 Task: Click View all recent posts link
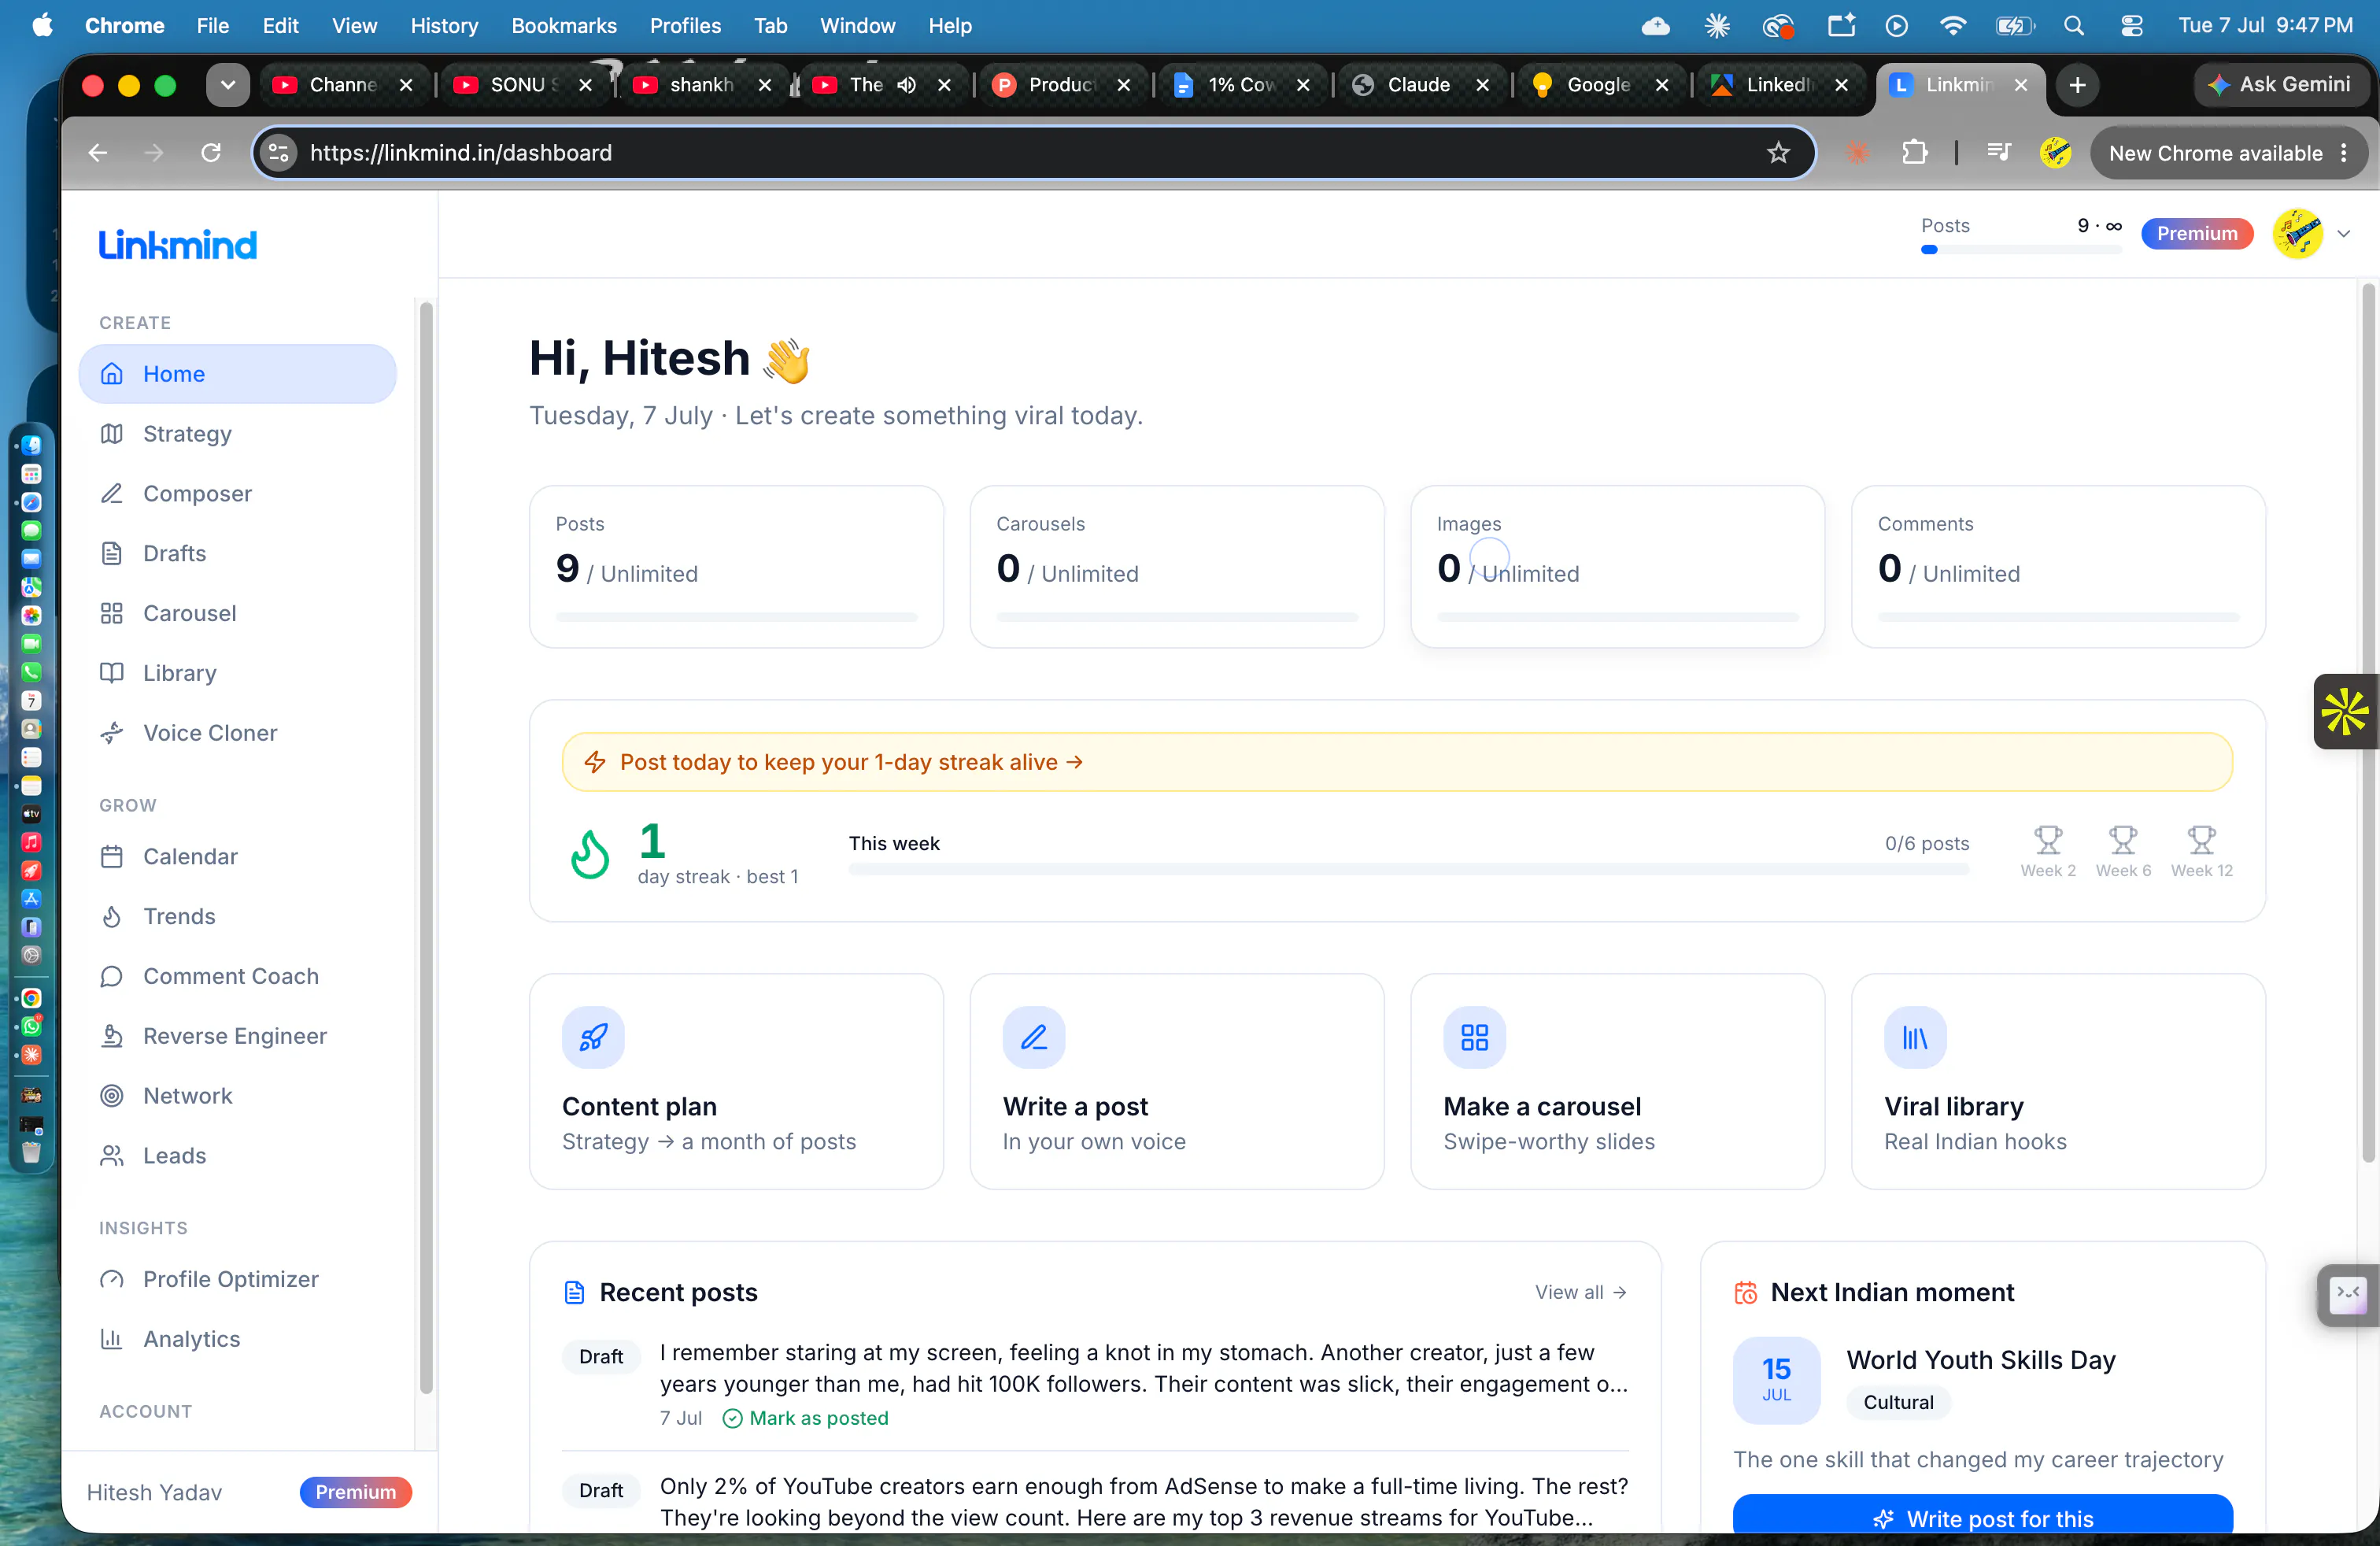point(1581,1292)
